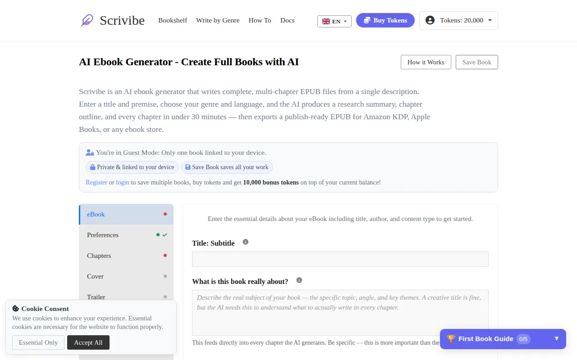The width and height of the screenshot is (577, 360).
Task: Follow the login link
Action: point(123,182)
